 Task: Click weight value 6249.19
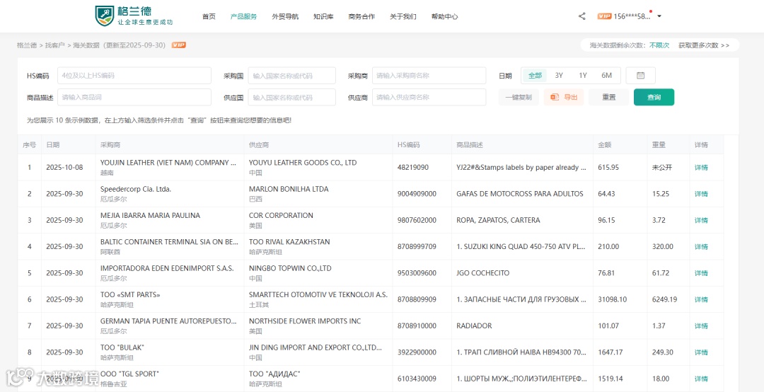coord(665,299)
